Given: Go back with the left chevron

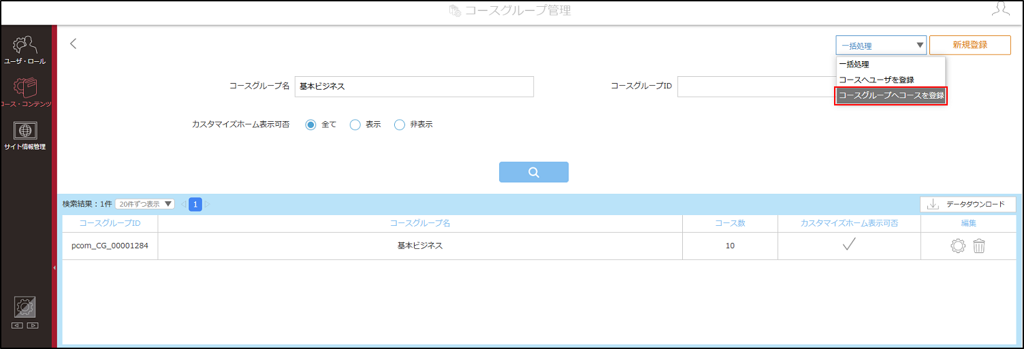Looking at the screenshot, I should click(74, 44).
